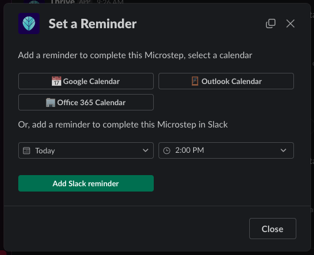Close the Set a Reminder dialog with X
Screen dimensions: 314x255
290,24
